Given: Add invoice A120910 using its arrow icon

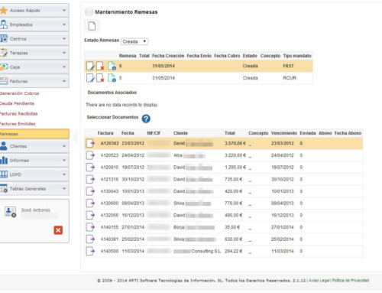Looking at the screenshot, I should [90, 168].
